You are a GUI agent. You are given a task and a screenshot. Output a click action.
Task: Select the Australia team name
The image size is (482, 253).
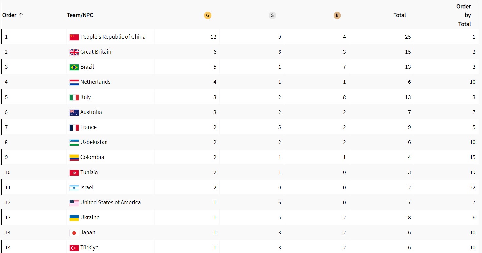[91, 112]
